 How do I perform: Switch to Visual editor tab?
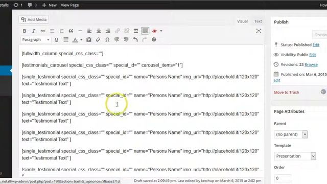coord(242,21)
